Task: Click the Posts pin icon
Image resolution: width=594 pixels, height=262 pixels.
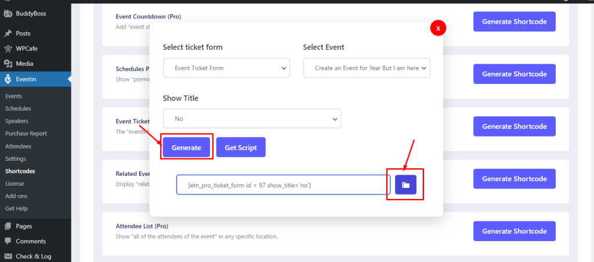Action: [8, 34]
